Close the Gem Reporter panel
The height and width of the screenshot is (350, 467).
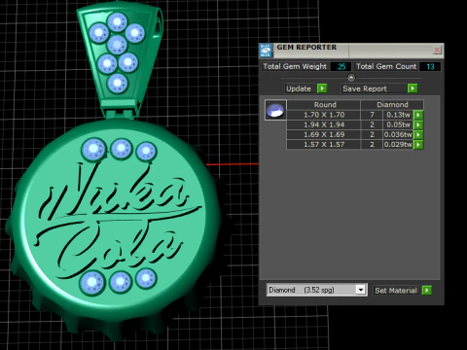click(437, 50)
